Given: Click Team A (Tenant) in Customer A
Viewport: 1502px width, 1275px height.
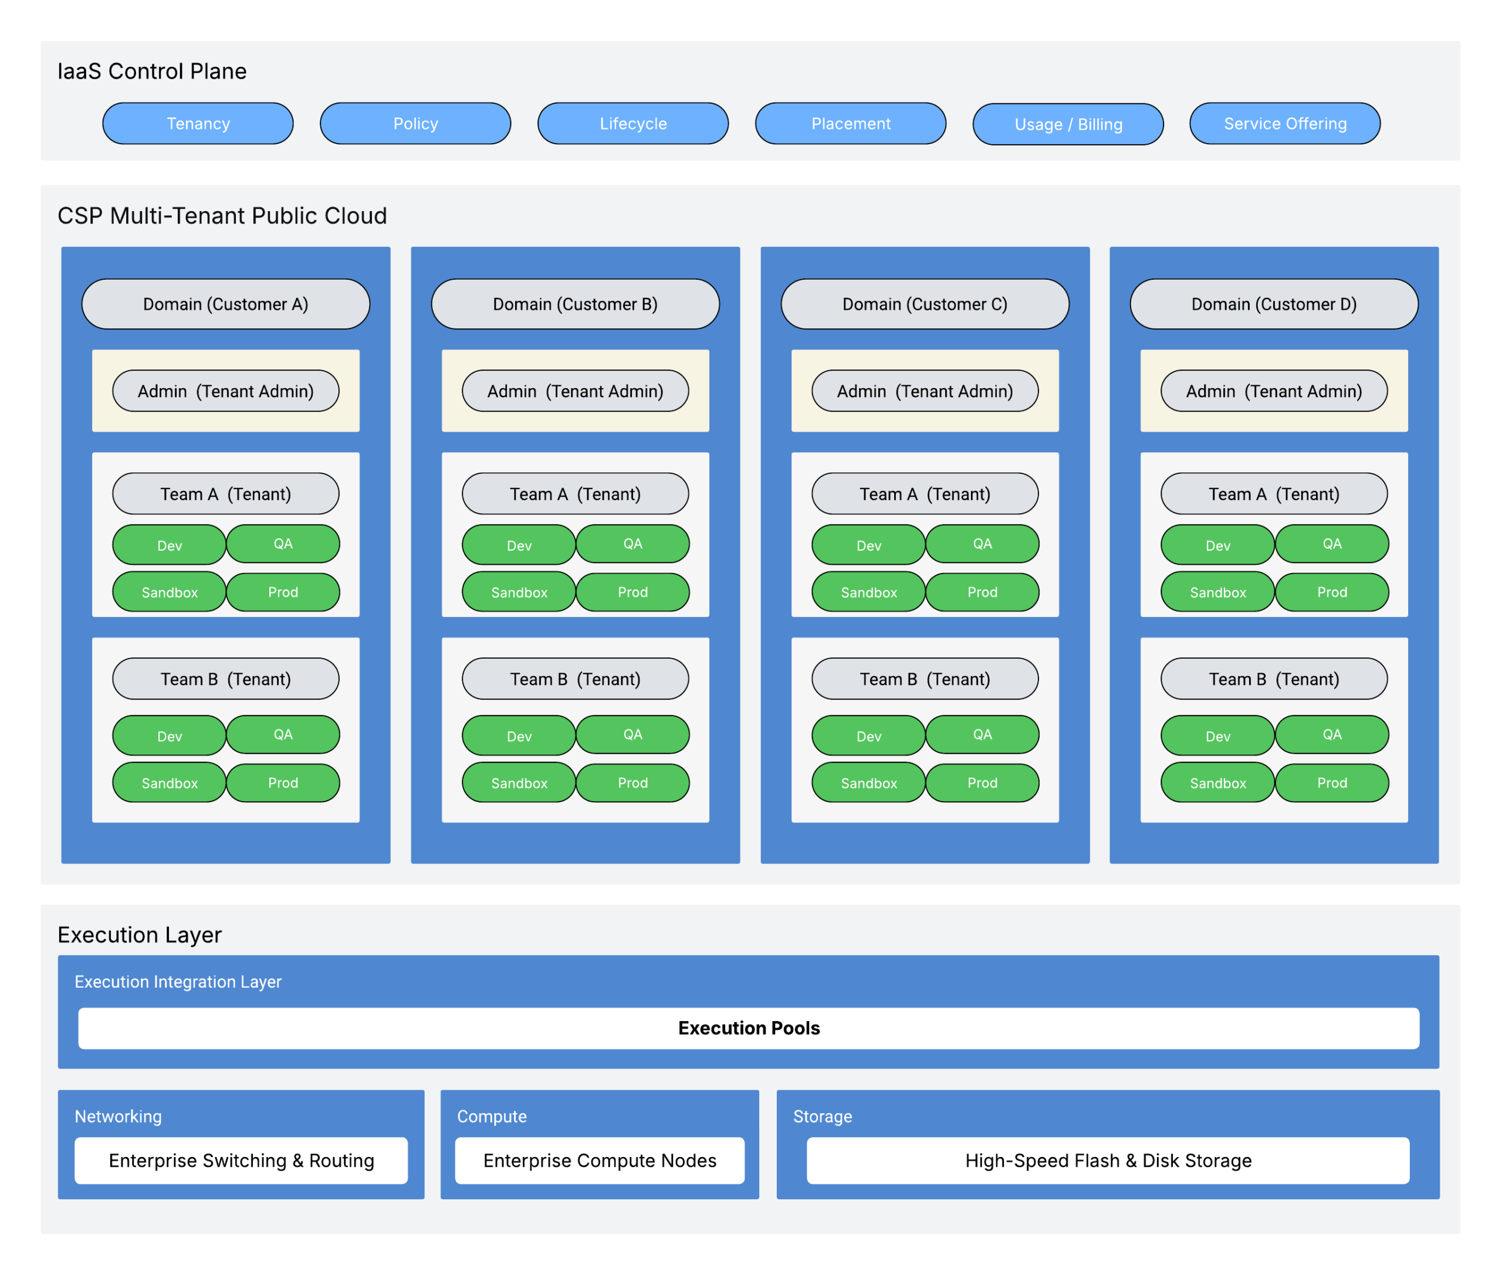Looking at the screenshot, I should click(226, 494).
